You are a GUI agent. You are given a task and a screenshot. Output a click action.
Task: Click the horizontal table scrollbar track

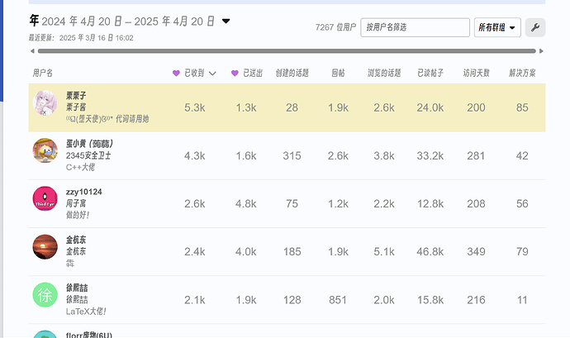click(287, 51)
